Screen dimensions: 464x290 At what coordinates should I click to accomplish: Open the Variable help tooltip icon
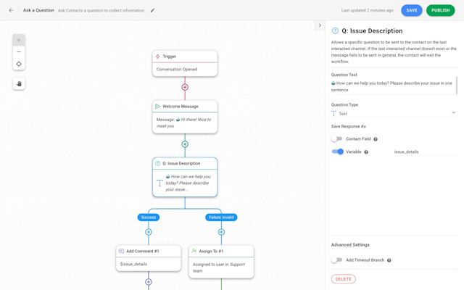tap(366, 152)
